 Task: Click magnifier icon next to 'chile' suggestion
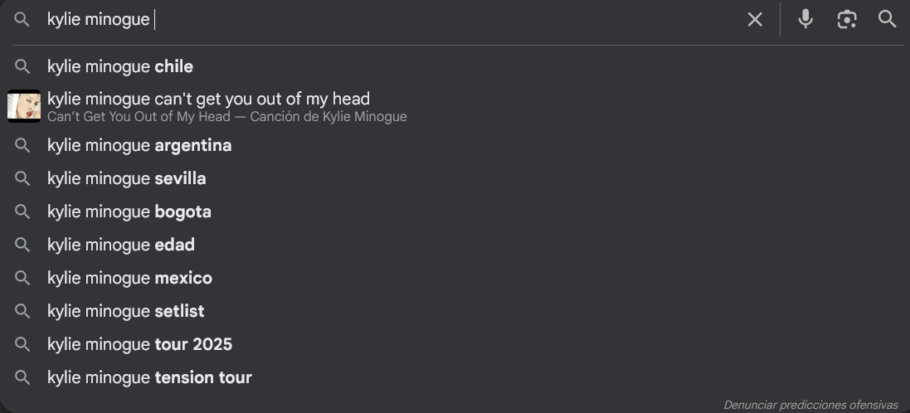point(22,66)
